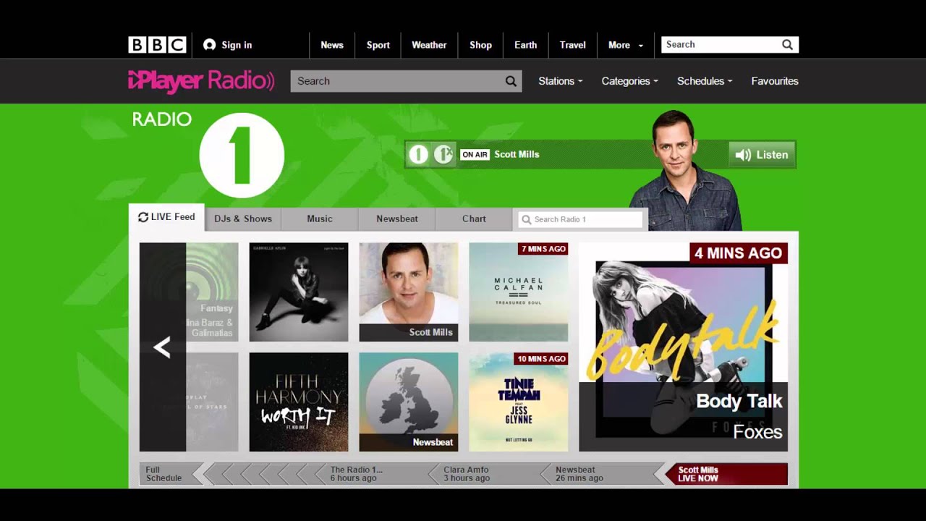Open the Stations dropdown
This screenshot has width=926, height=521.
[560, 81]
